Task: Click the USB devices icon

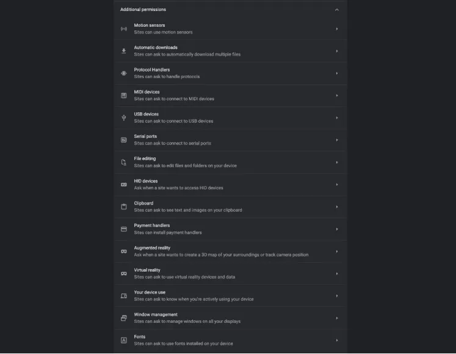Action: point(124,118)
